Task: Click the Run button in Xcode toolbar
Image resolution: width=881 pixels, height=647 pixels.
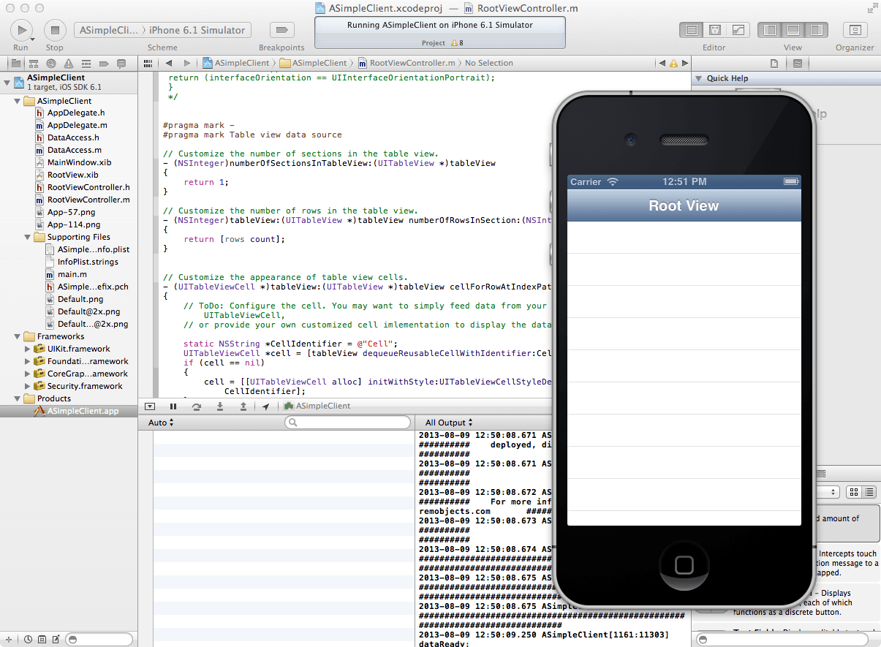Action: [x=21, y=30]
